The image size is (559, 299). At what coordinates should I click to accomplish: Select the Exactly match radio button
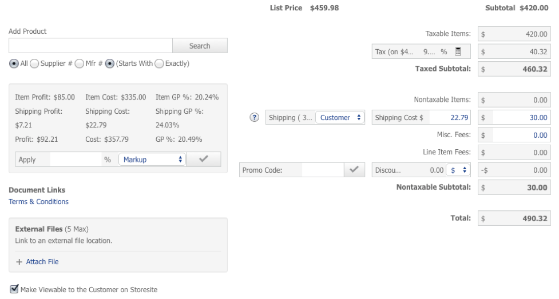pyautogui.click(x=159, y=63)
